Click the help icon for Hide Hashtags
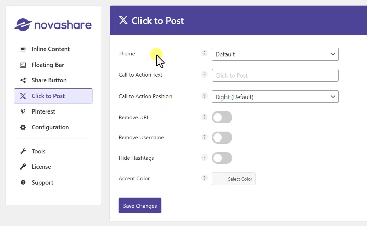367x226 pixels. point(204,158)
